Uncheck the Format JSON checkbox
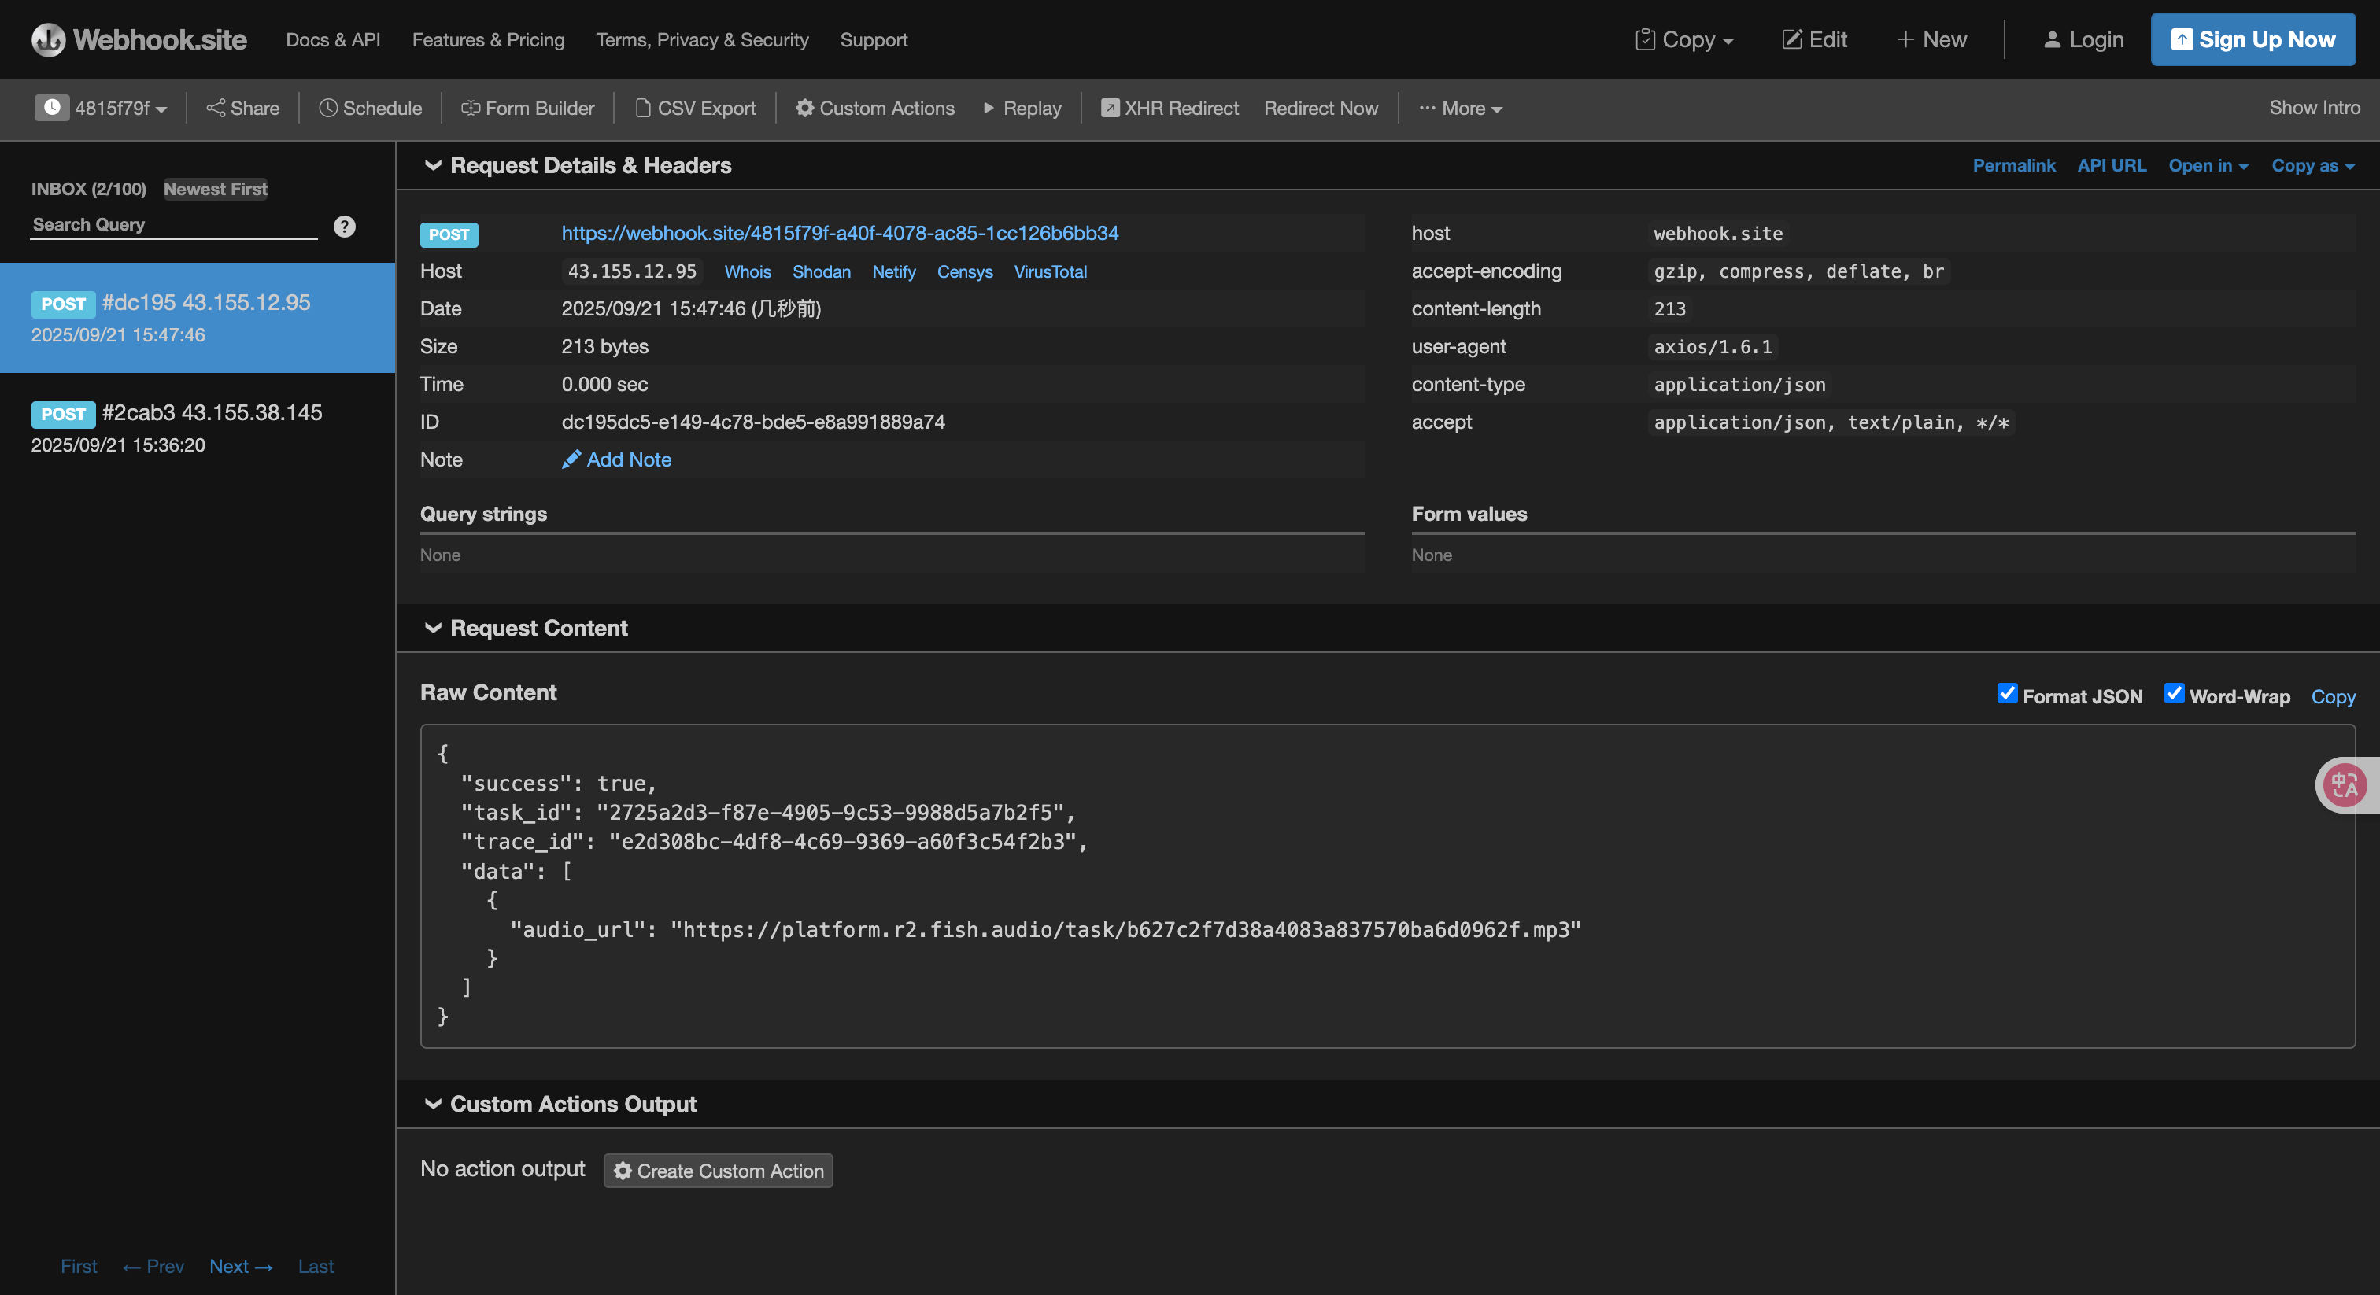The height and width of the screenshot is (1295, 2380). [x=2006, y=694]
